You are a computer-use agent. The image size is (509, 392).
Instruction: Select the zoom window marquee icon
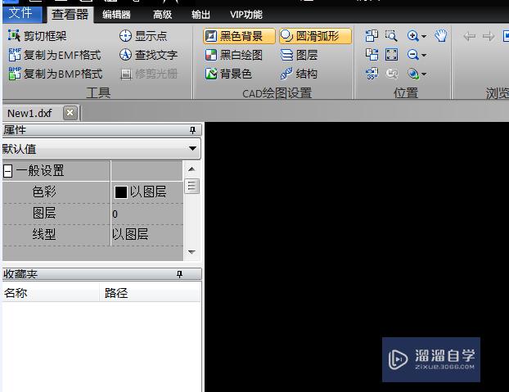point(391,36)
